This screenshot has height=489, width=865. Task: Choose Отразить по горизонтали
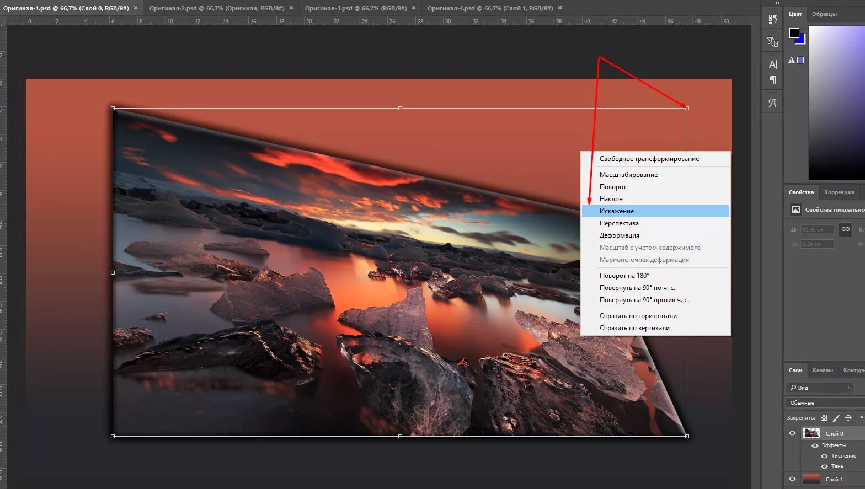655,316
